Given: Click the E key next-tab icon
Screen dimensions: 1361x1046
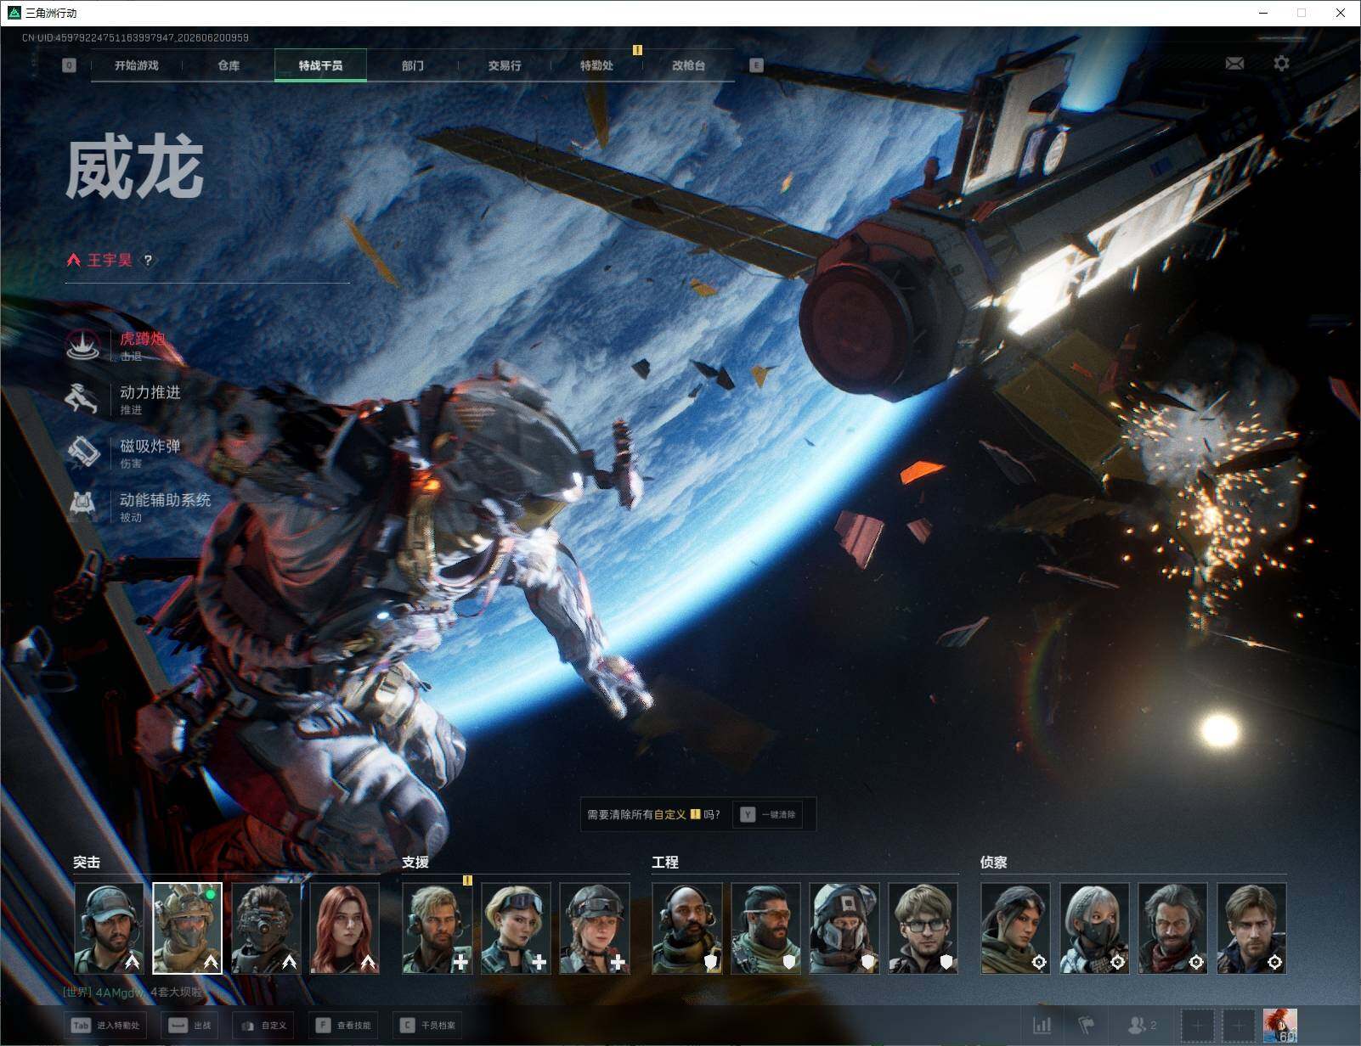Looking at the screenshot, I should click(756, 65).
